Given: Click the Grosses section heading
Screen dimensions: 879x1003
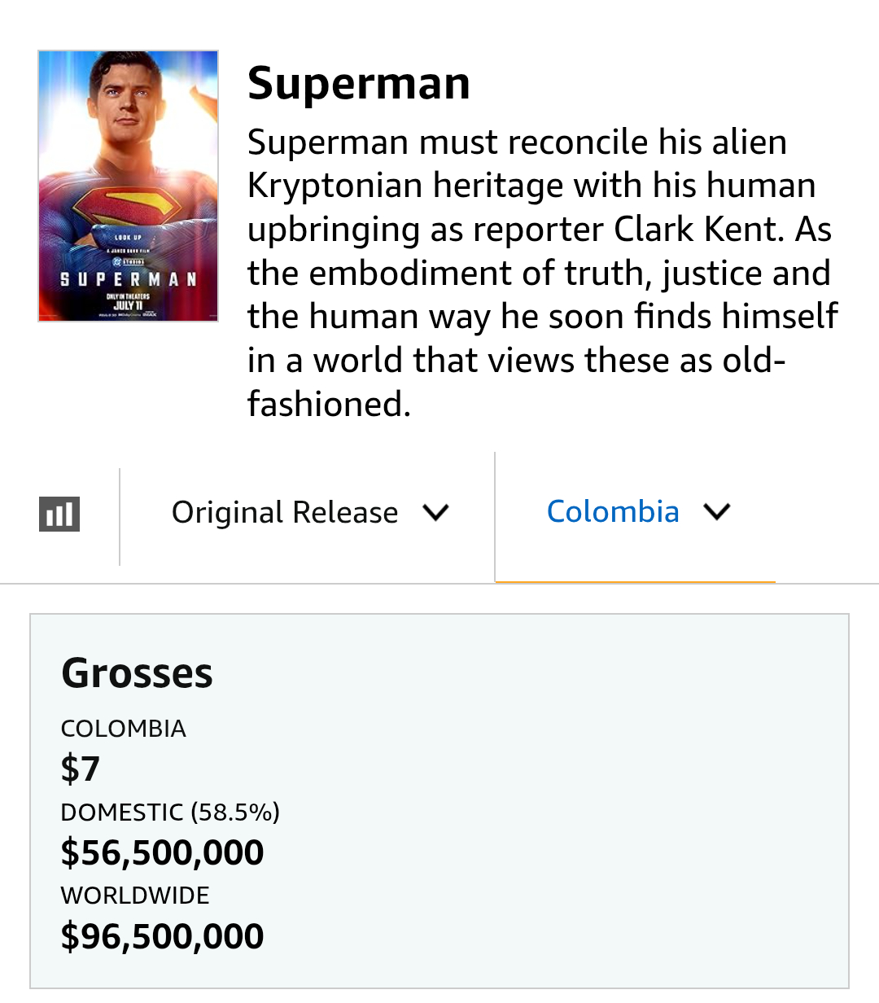Looking at the screenshot, I should coord(137,673).
